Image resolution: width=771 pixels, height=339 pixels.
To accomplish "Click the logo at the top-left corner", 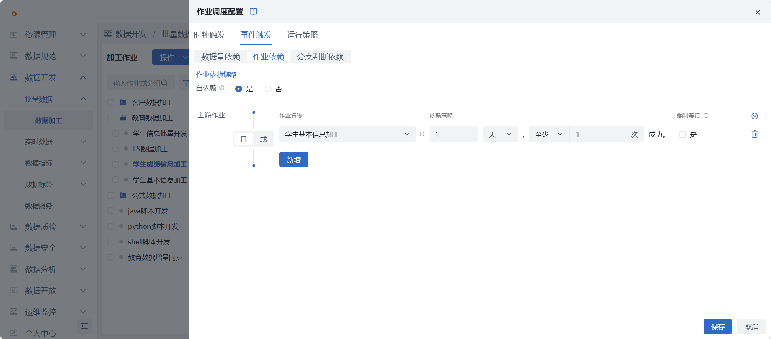I will pos(14,13).
